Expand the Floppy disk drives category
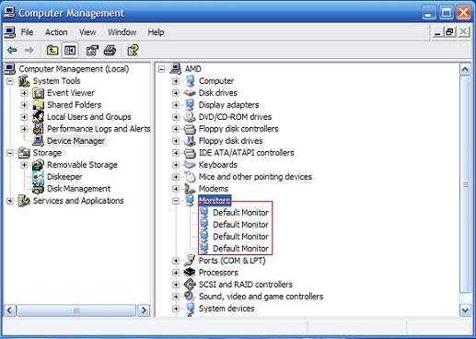This screenshot has height=339, width=476. (x=176, y=141)
